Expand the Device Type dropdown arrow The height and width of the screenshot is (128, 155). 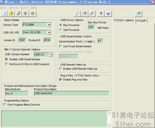click(49, 25)
